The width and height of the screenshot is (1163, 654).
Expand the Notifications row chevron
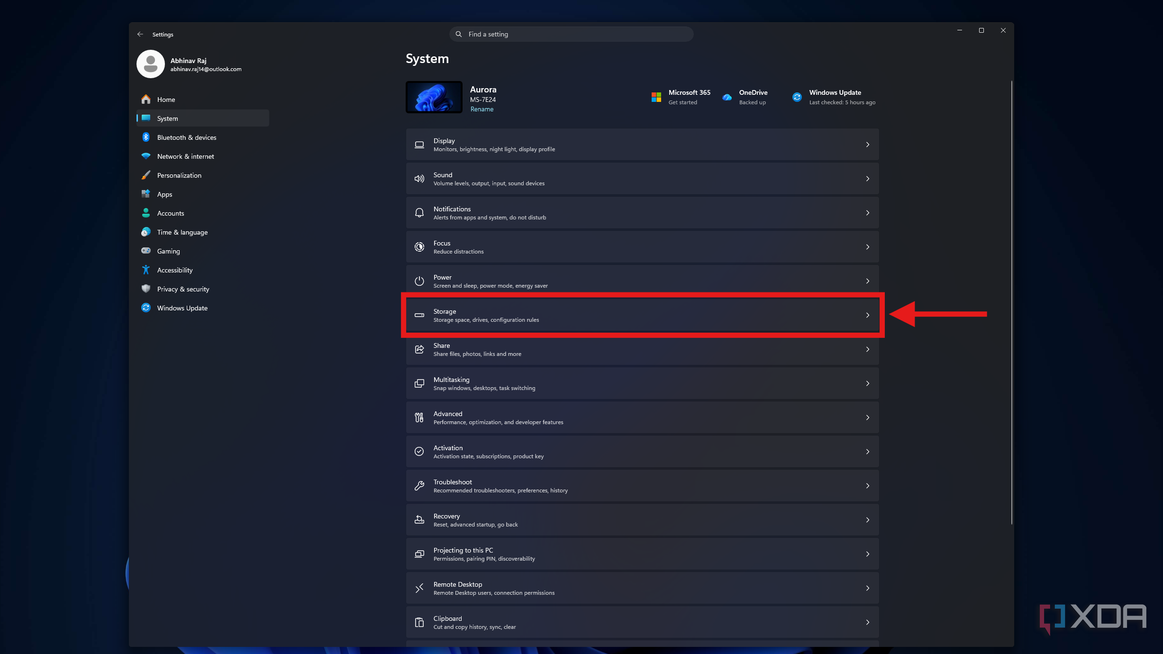tap(868, 213)
